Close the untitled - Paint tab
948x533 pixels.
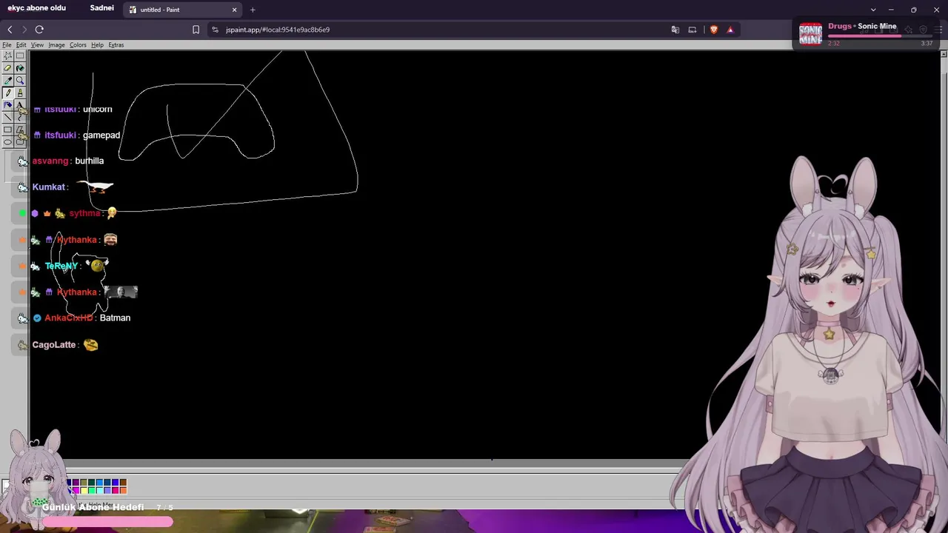235,10
